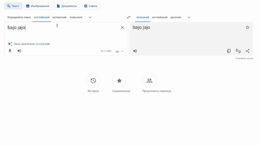Swap source and target languages

[x=129, y=17]
